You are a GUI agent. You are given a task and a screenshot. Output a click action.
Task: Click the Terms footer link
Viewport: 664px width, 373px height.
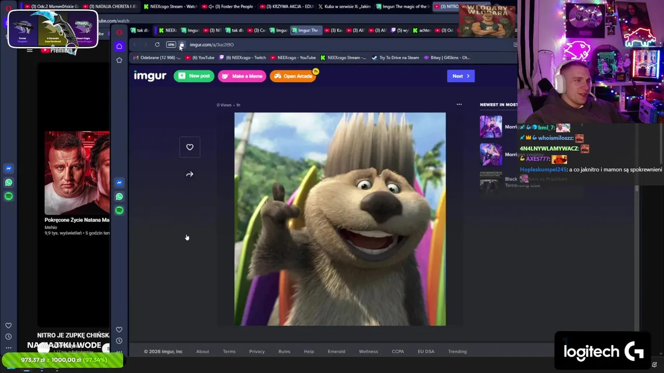pyautogui.click(x=229, y=351)
